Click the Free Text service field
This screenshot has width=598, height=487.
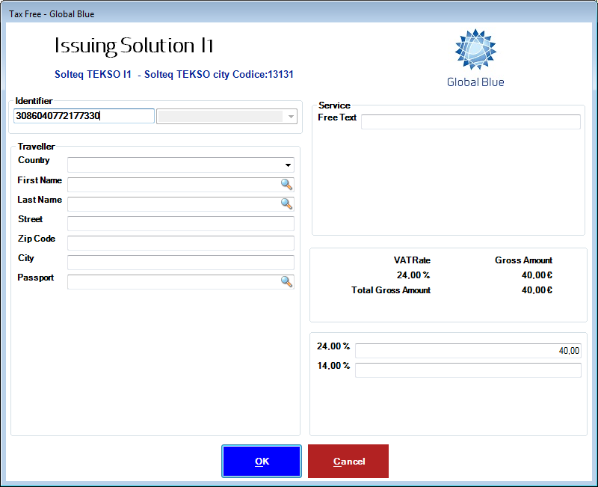tap(470, 122)
